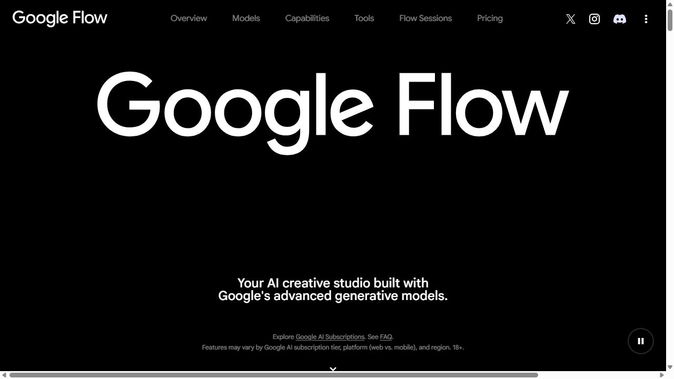Follow the Google AI Subscriptions link
This screenshot has width=674, height=379.
pos(330,337)
